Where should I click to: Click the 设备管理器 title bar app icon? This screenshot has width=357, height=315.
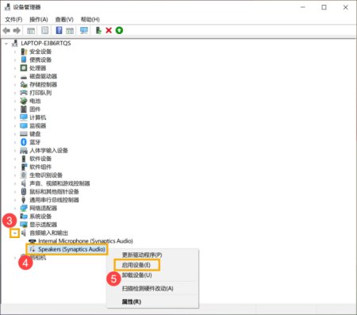[x=7, y=7]
